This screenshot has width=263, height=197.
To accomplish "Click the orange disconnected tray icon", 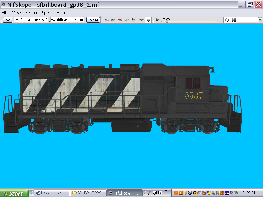I will 204,193.
